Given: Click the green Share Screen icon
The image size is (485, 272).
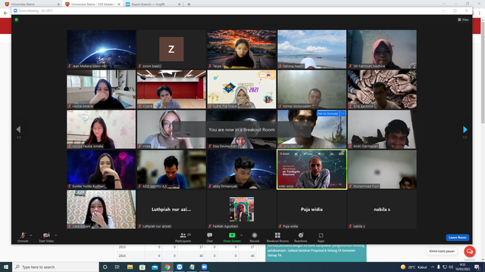Looking at the screenshot, I should point(232,235).
